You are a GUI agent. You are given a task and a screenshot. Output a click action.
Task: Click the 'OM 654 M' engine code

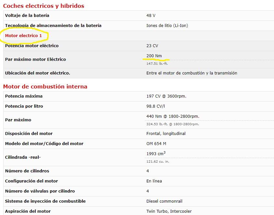point(156,144)
